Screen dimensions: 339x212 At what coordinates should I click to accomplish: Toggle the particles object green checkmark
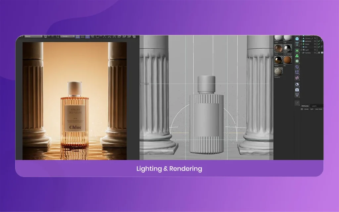(319, 41)
